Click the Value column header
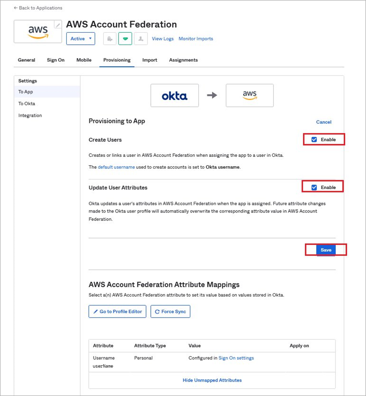Image resolution: width=366 pixels, height=396 pixels. 195,346
